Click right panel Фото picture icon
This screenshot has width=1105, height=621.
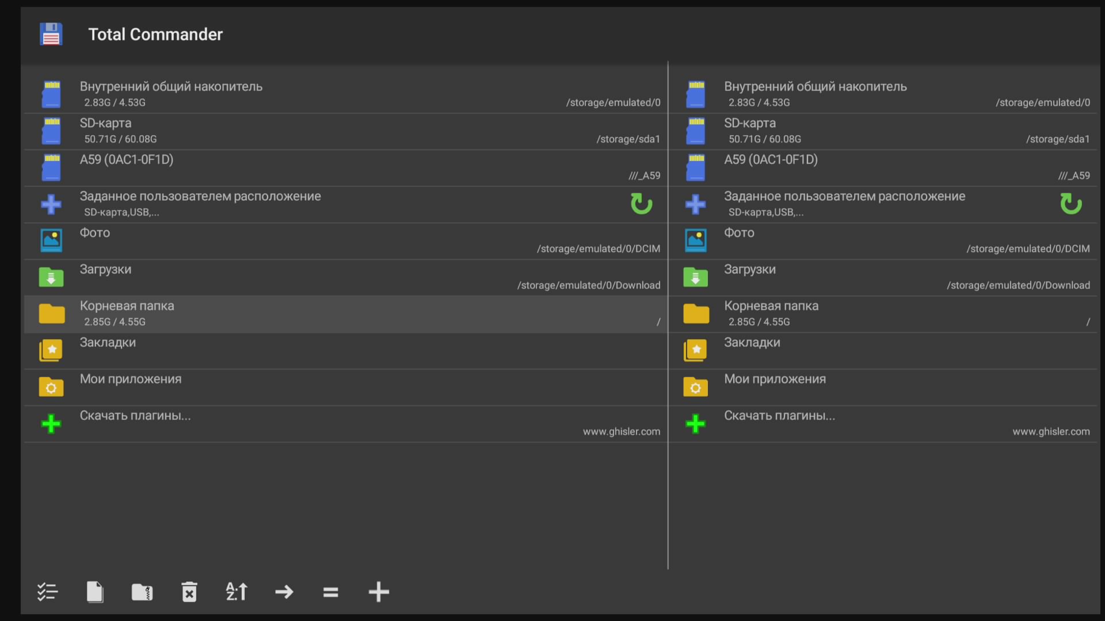pyautogui.click(x=696, y=240)
